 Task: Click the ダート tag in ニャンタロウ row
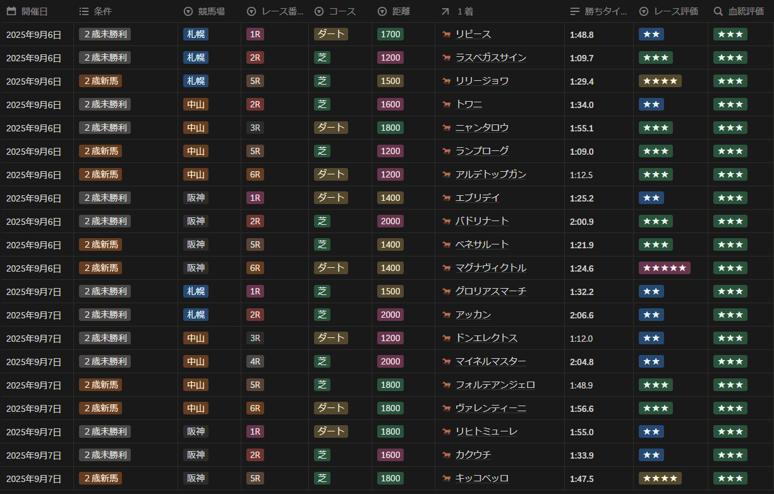[x=330, y=128]
